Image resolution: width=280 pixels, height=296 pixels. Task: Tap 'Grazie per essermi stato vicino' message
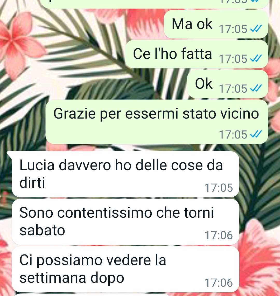157,122
